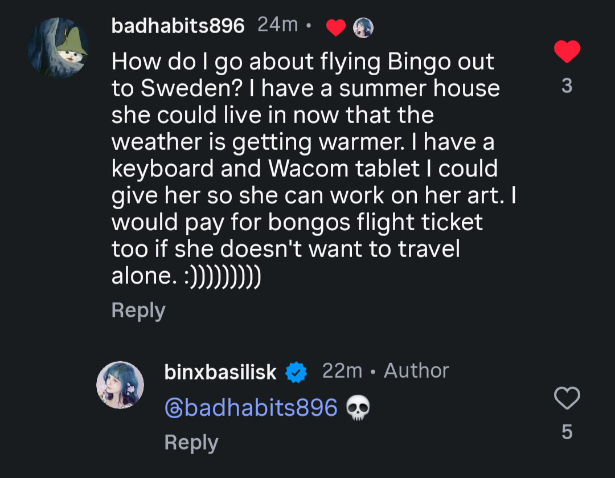Click the 24m timestamp
This screenshot has width=615, height=478.
coord(277,25)
